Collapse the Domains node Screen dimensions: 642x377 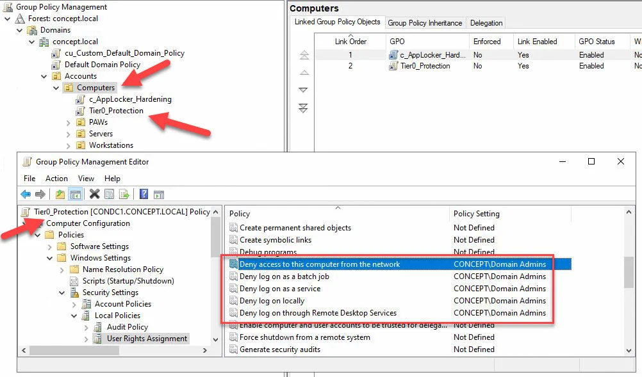coord(20,30)
